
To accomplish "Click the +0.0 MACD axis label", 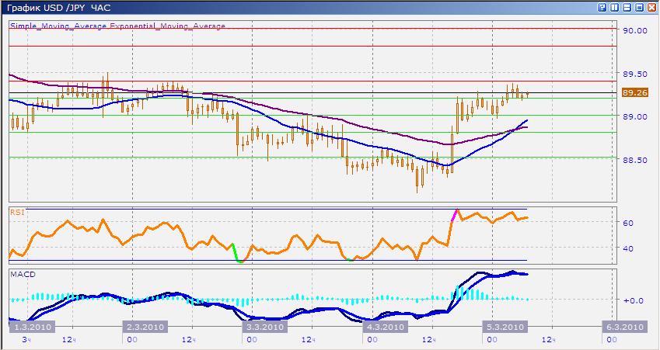I will (633, 300).
